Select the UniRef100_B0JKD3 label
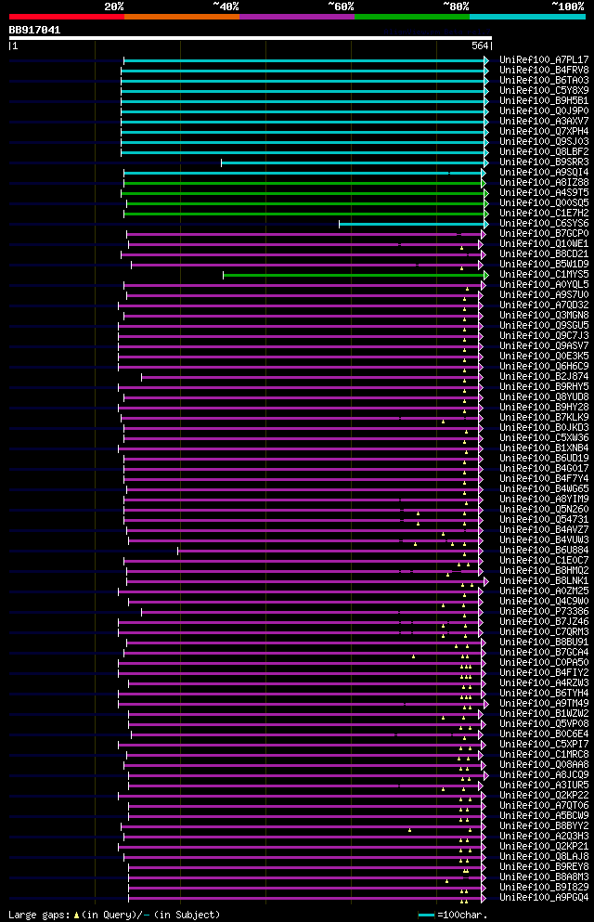The height and width of the screenshot is (922, 594). (544, 427)
